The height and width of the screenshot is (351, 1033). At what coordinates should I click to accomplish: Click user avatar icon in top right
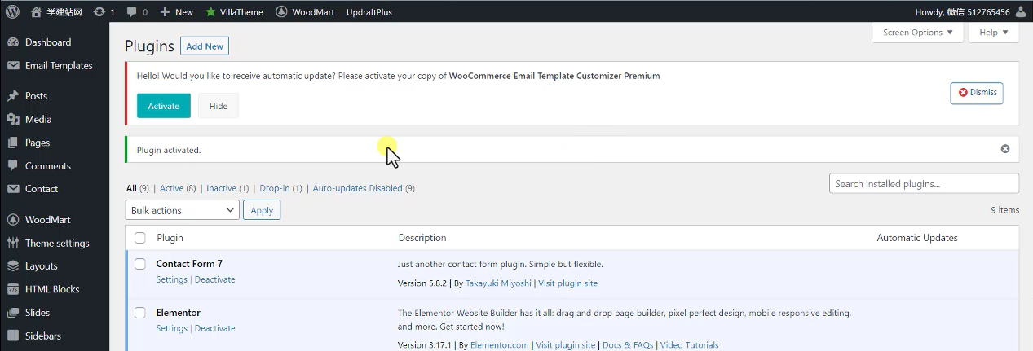tap(1021, 11)
